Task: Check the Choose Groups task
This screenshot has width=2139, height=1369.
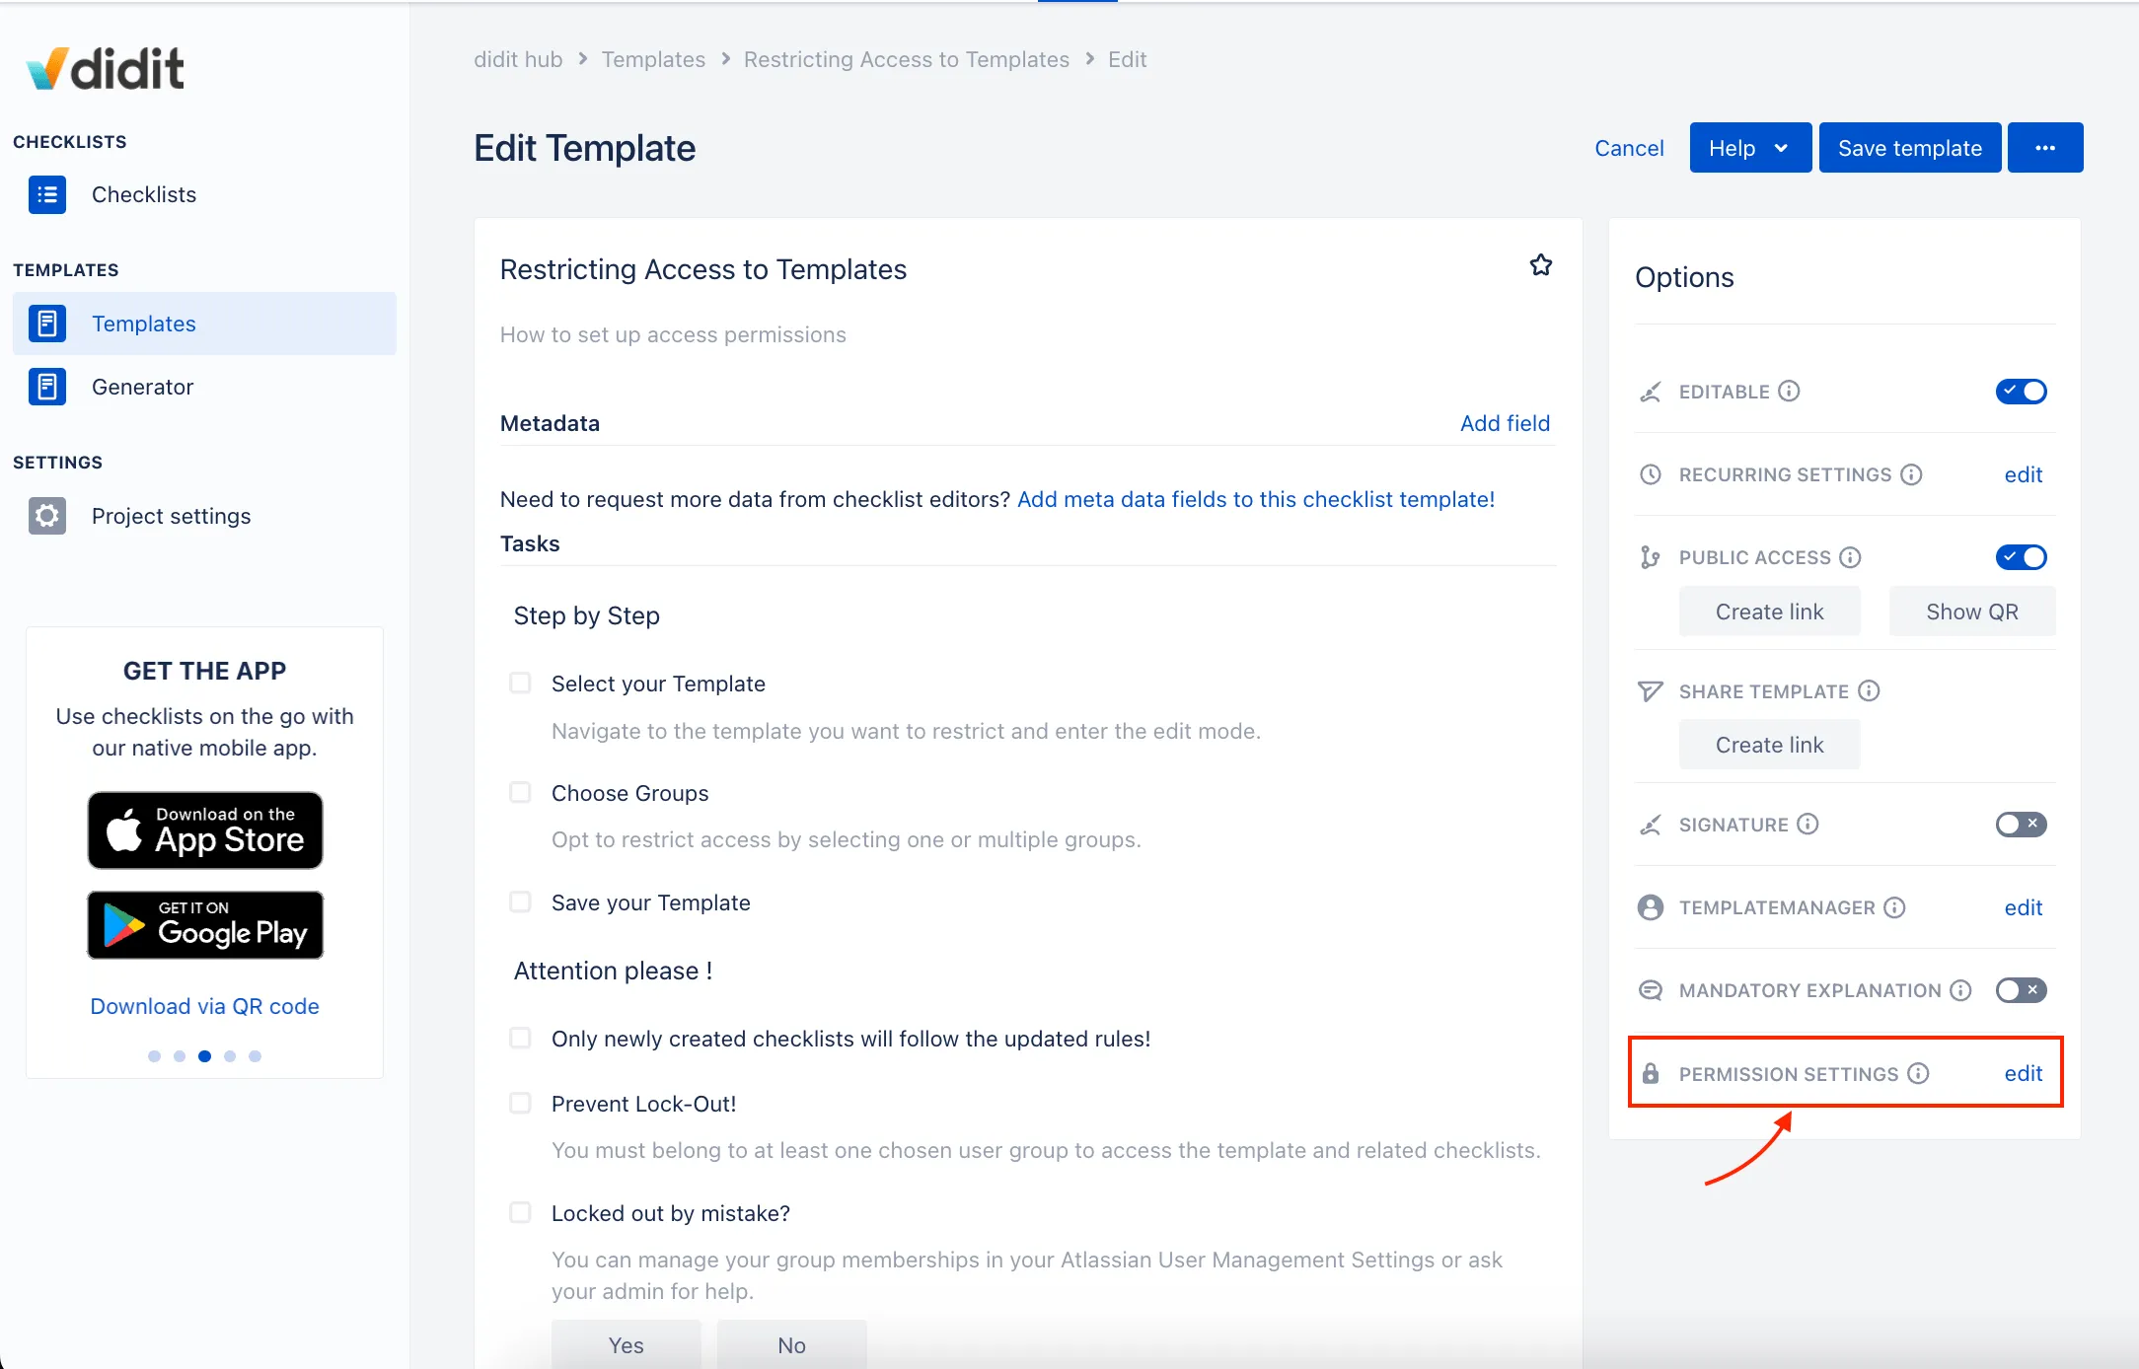Action: point(520,793)
